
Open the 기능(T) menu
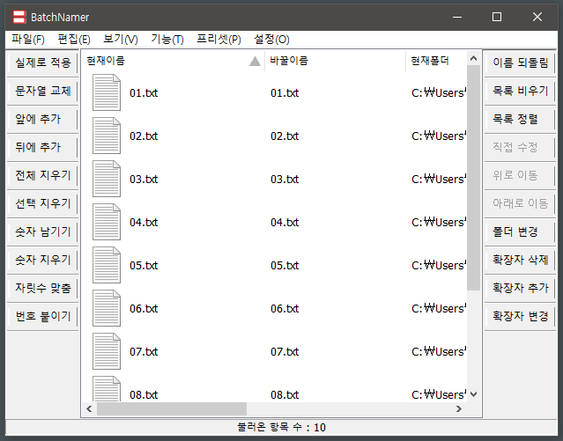point(167,39)
